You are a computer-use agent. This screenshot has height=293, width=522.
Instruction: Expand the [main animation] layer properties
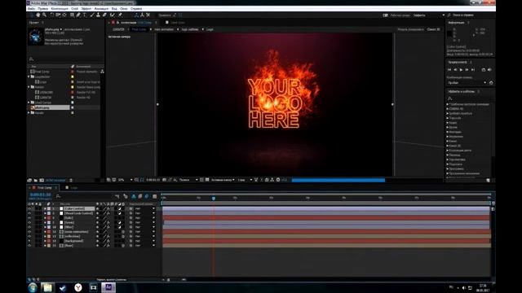pos(45,231)
